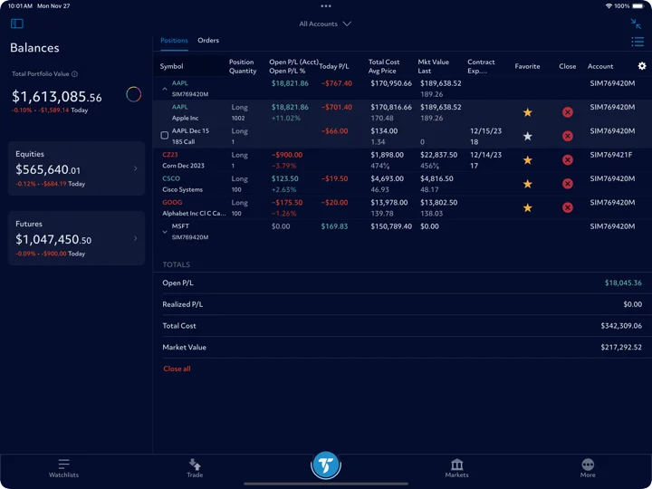Click the portfolio allocation color ring
This screenshot has width=652, height=489.
point(133,94)
